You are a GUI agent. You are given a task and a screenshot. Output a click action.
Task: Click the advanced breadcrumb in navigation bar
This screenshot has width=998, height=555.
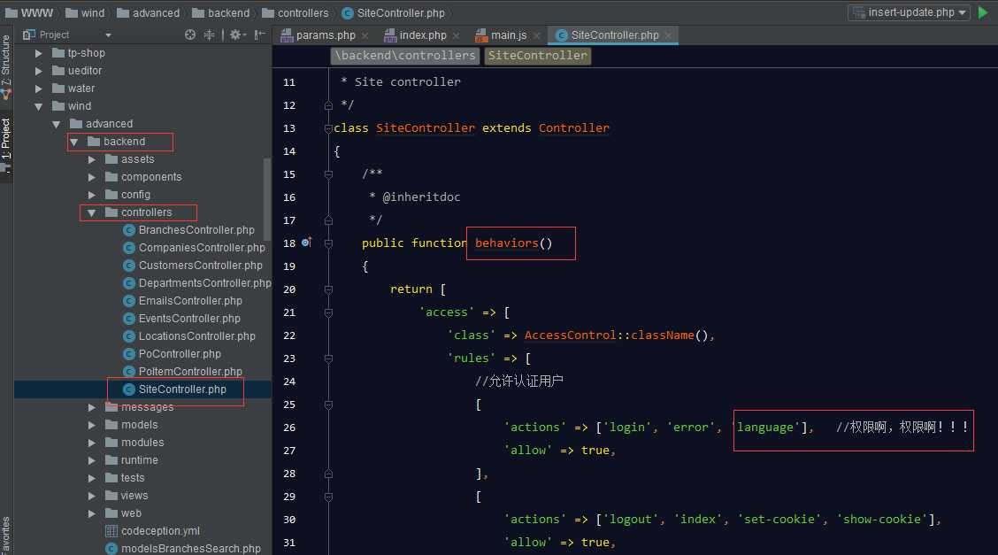tap(149, 12)
